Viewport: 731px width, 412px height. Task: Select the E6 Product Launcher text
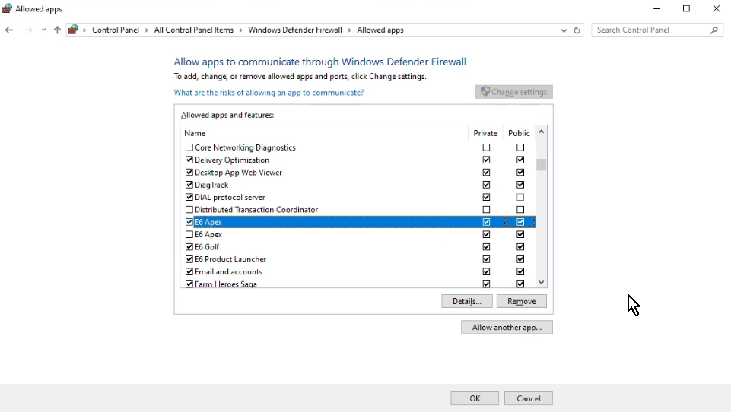[x=230, y=259]
